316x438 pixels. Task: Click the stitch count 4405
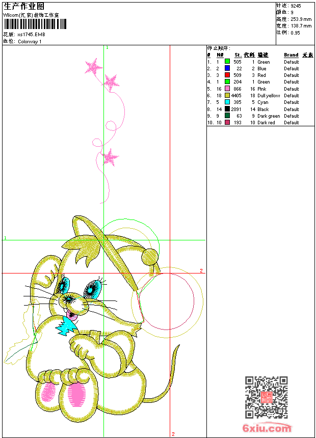pos(236,96)
